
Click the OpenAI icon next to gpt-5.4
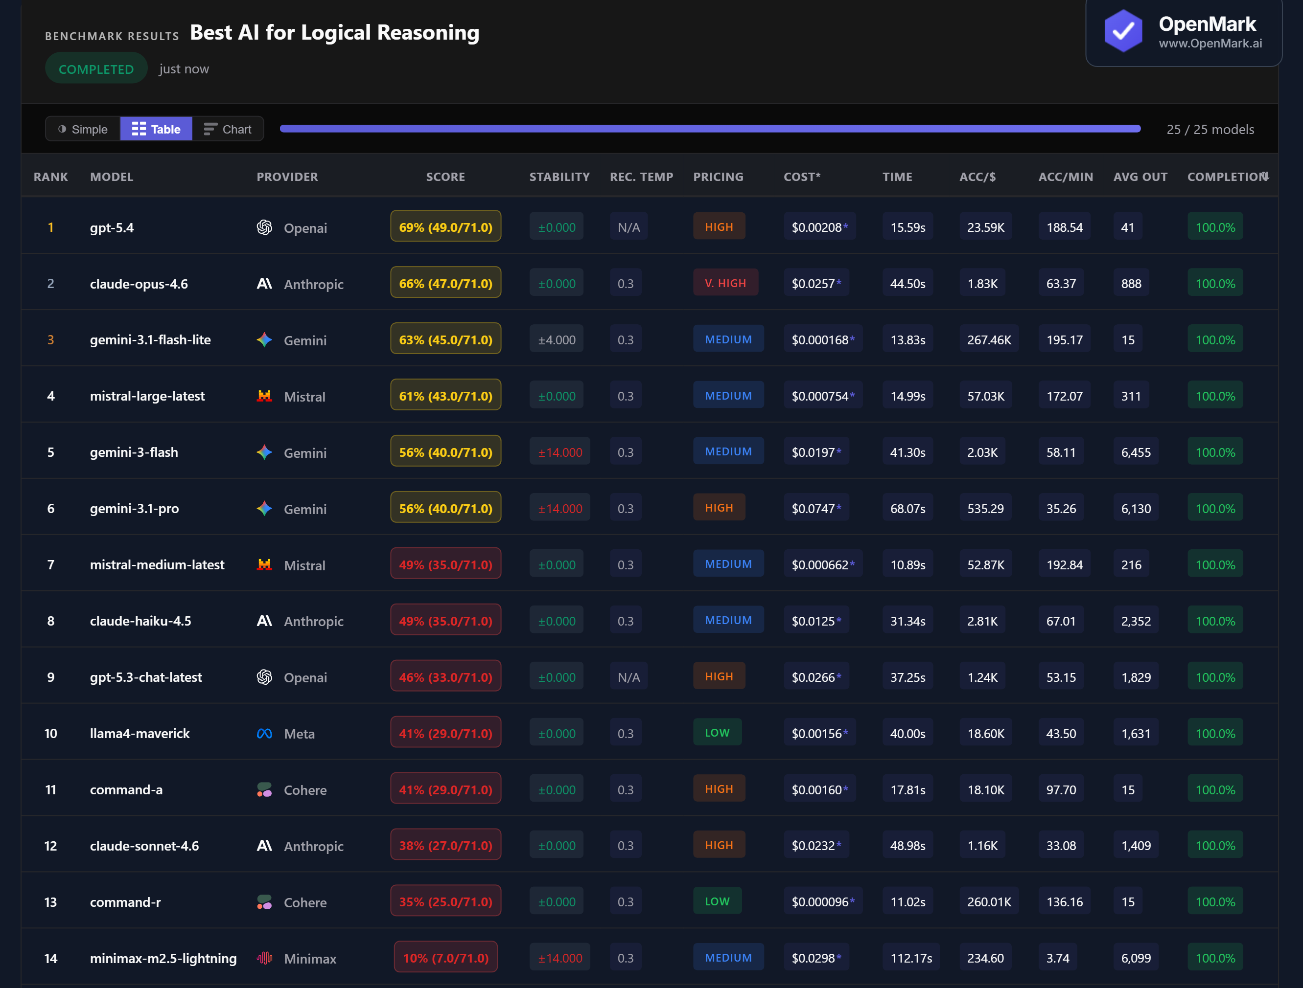pos(264,228)
